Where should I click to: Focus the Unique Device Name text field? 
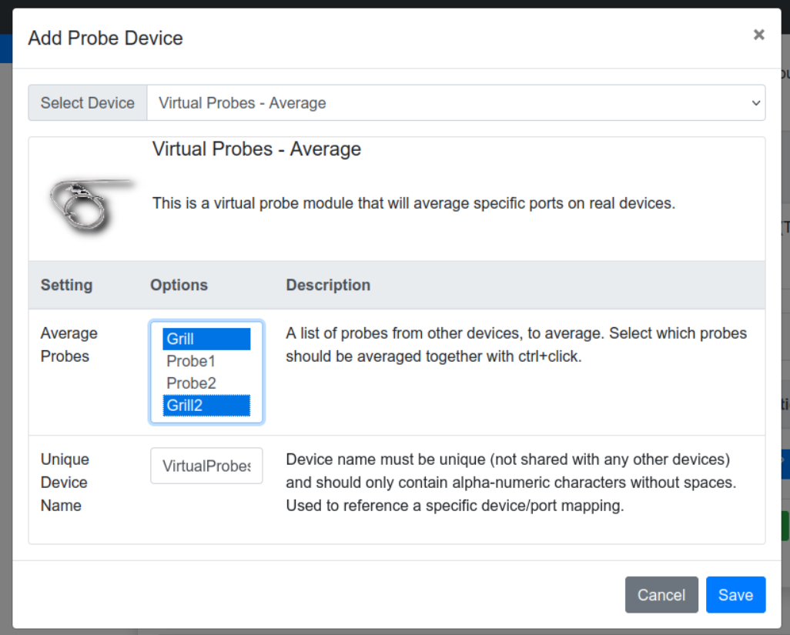click(206, 466)
